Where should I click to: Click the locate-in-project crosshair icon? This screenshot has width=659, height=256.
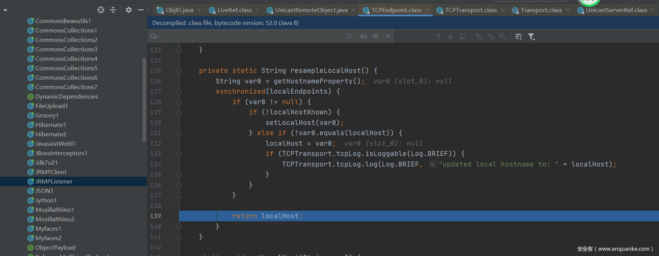coord(101,10)
